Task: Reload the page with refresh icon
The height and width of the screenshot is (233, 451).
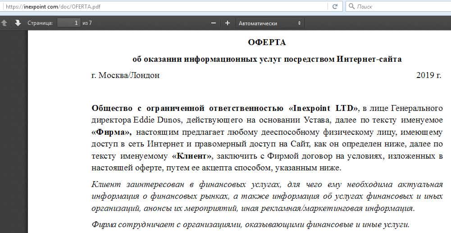Action: pyautogui.click(x=335, y=6)
